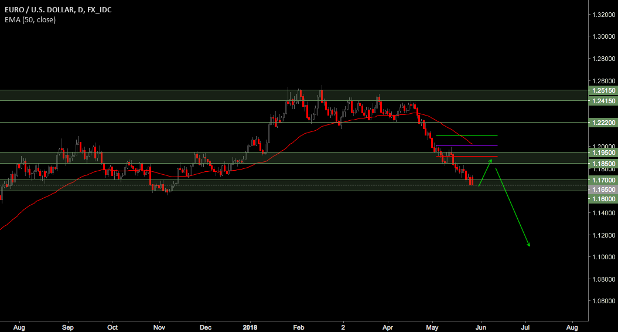Select the 1.22200 price level label
Viewport: 618px width, 332px height.
click(x=603, y=123)
